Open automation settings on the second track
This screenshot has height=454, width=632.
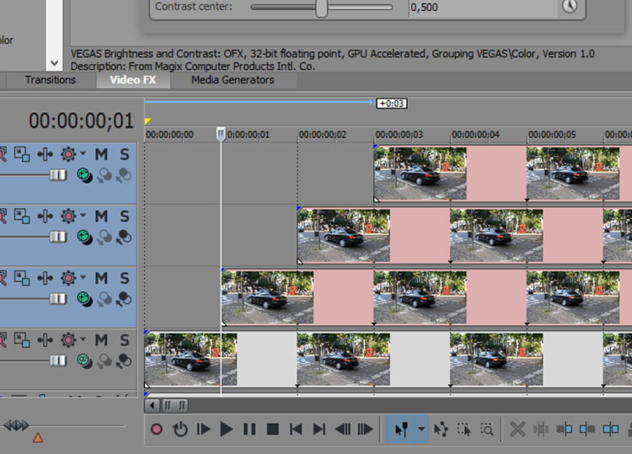tap(46, 216)
